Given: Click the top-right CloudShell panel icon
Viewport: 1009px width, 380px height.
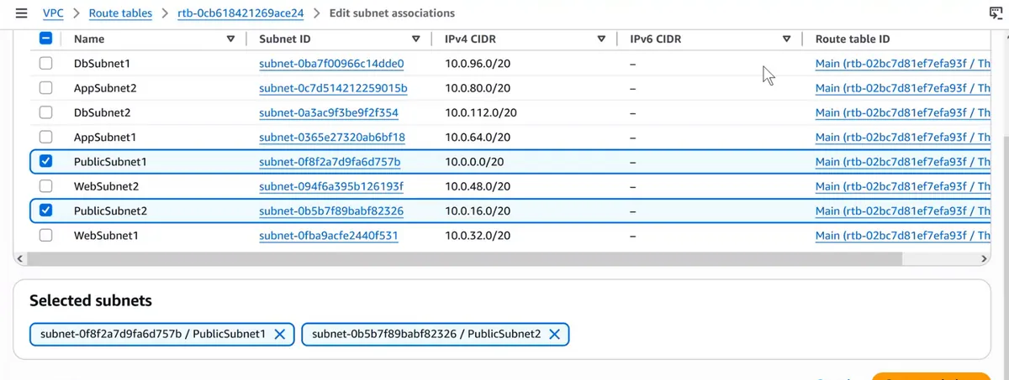Looking at the screenshot, I should [996, 13].
